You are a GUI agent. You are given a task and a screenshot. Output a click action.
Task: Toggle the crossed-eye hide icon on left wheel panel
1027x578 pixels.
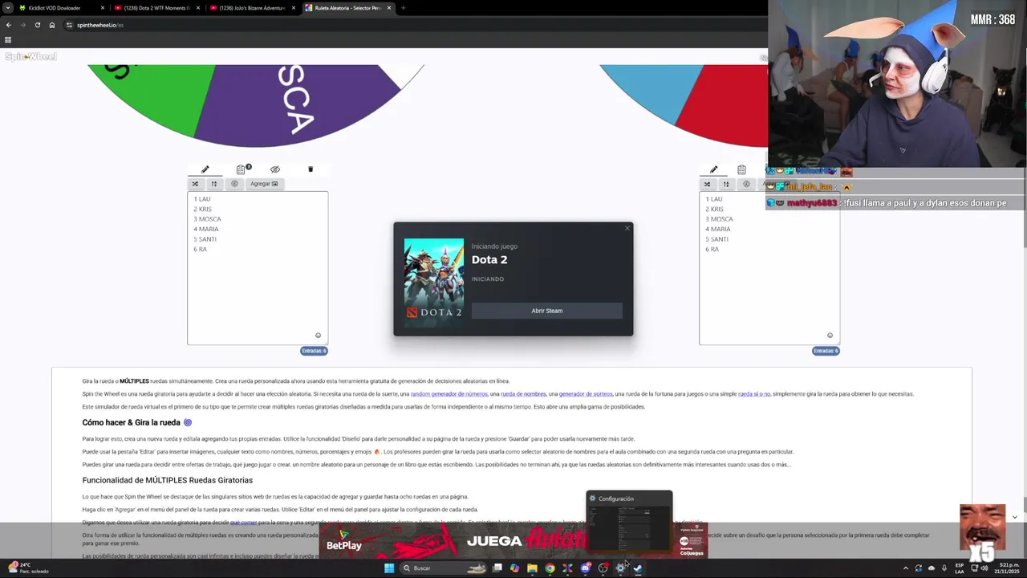pos(275,169)
